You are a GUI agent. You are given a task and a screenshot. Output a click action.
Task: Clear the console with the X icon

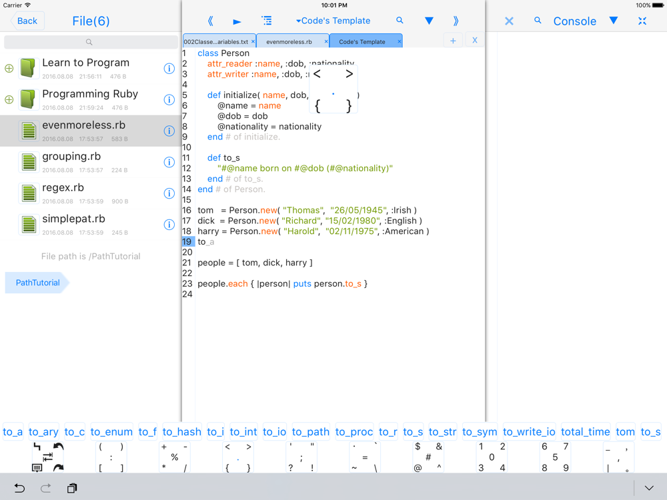pos(509,21)
